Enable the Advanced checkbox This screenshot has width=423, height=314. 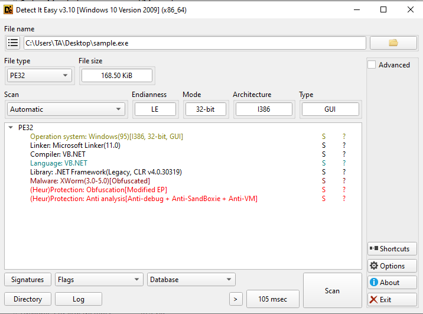[372, 65]
